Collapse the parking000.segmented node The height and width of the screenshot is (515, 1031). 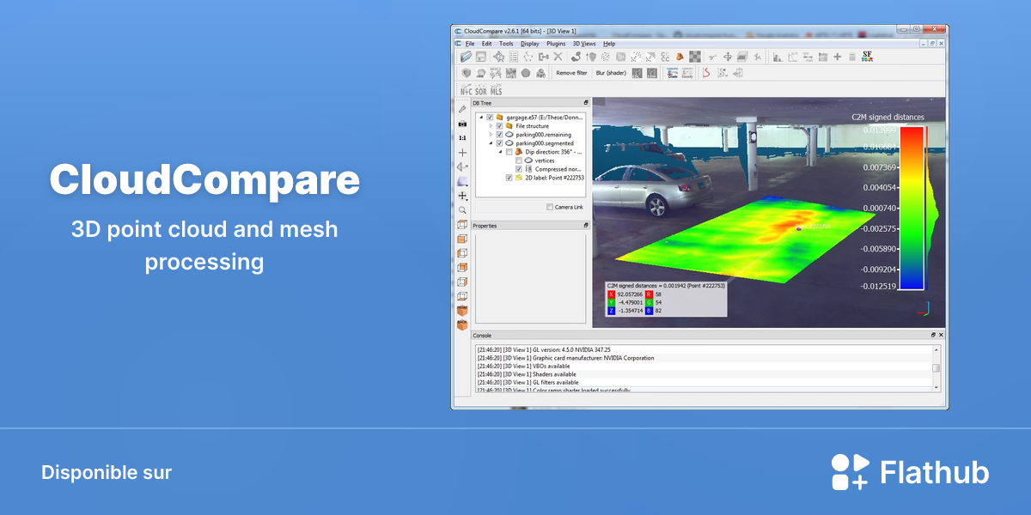[x=491, y=143]
